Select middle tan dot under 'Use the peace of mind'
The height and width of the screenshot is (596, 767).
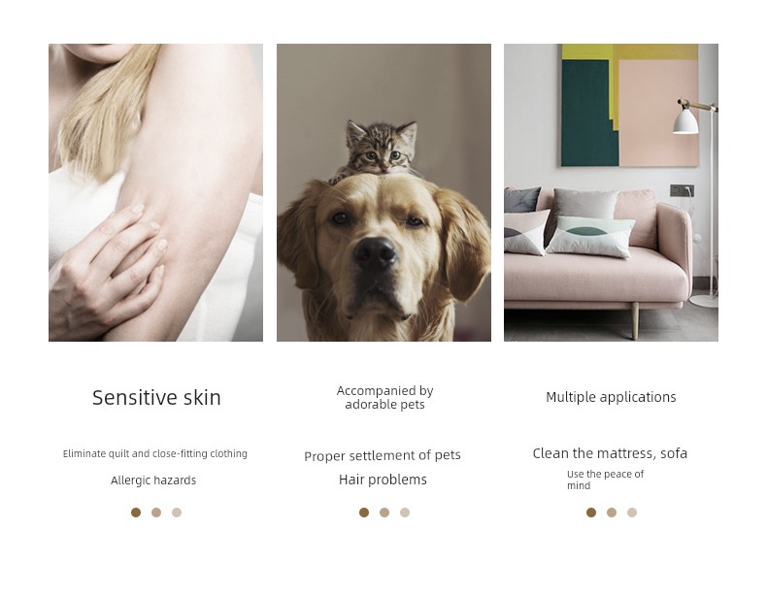tap(612, 513)
